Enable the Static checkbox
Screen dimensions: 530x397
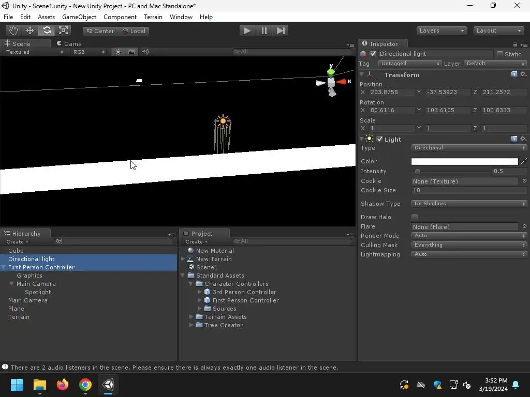click(x=499, y=54)
